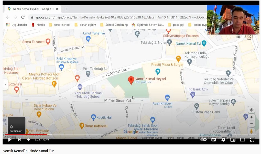The width and height of the screenshot is (261, 154).
Task: Open the Google apps grid
Action: [238, 37]
